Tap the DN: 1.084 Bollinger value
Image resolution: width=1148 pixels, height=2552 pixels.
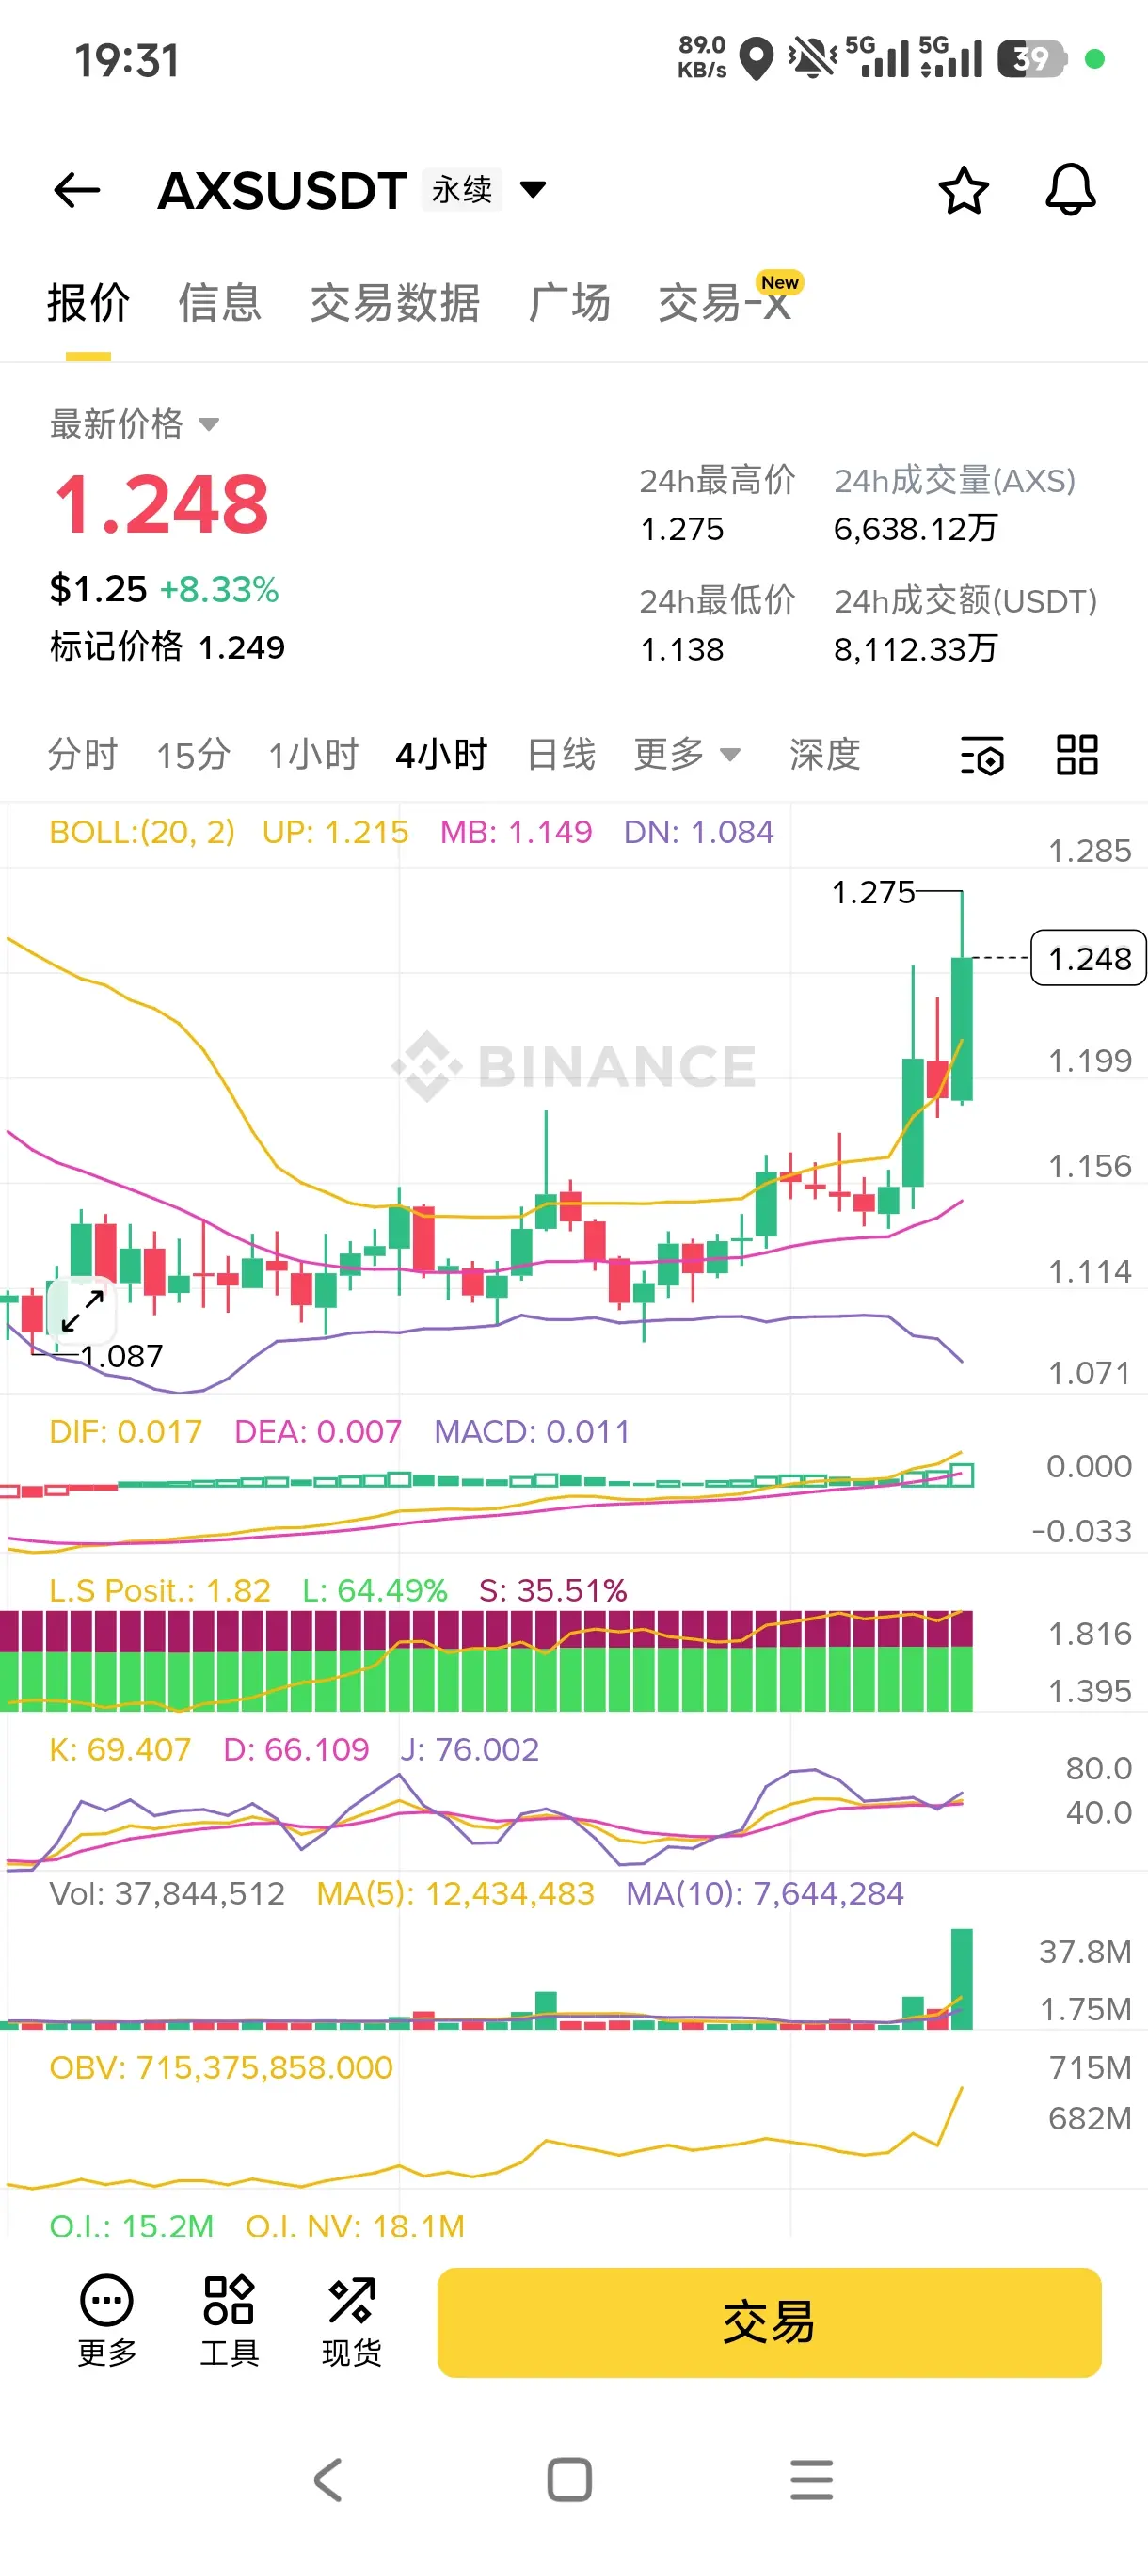click(698, 832)
